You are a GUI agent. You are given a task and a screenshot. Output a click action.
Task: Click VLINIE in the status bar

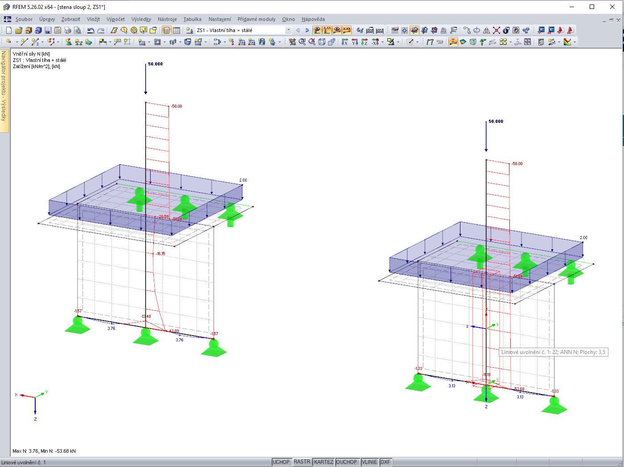(x=369, y=462)
